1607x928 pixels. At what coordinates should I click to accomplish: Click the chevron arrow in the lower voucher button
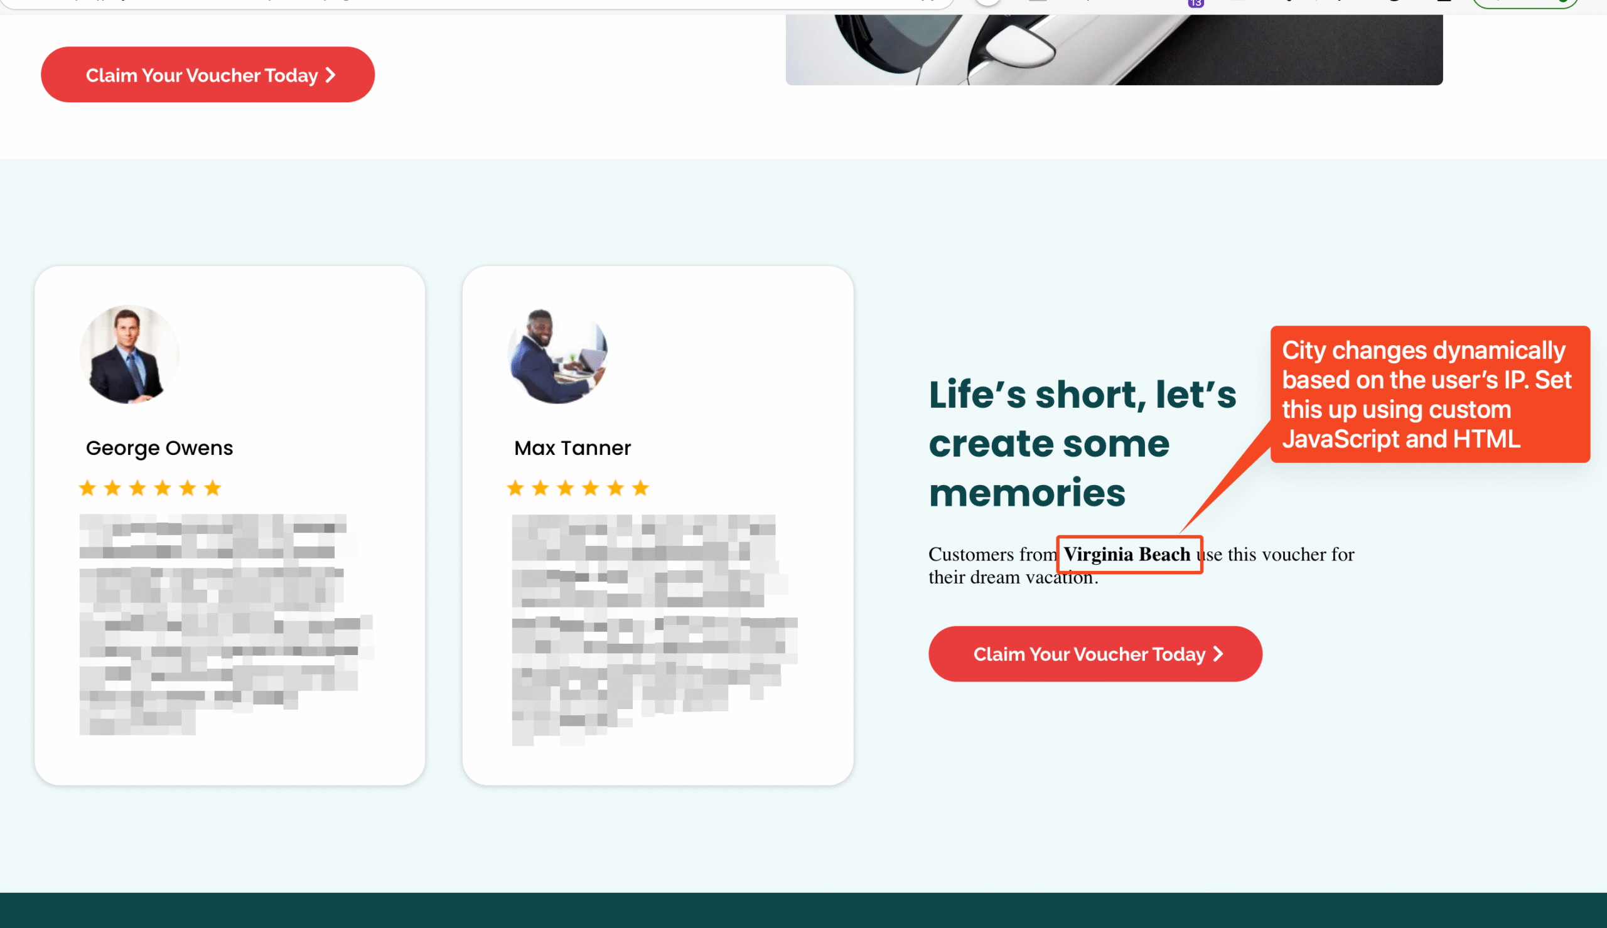pos(1218,654)
